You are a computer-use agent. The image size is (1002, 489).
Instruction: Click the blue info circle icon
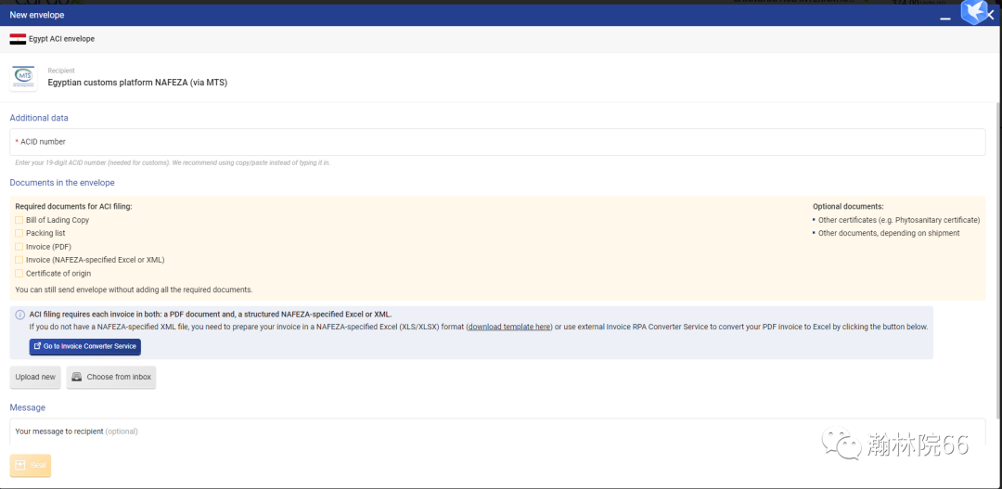click(x=19, y=315)
